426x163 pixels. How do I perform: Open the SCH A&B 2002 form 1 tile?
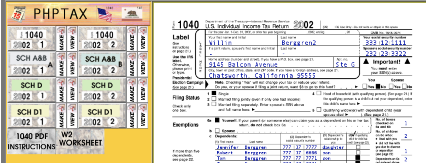(31, 64)
